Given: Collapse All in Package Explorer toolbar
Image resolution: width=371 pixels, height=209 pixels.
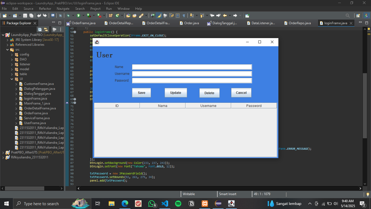Looking at the screenshot, I should click(40, 29).
